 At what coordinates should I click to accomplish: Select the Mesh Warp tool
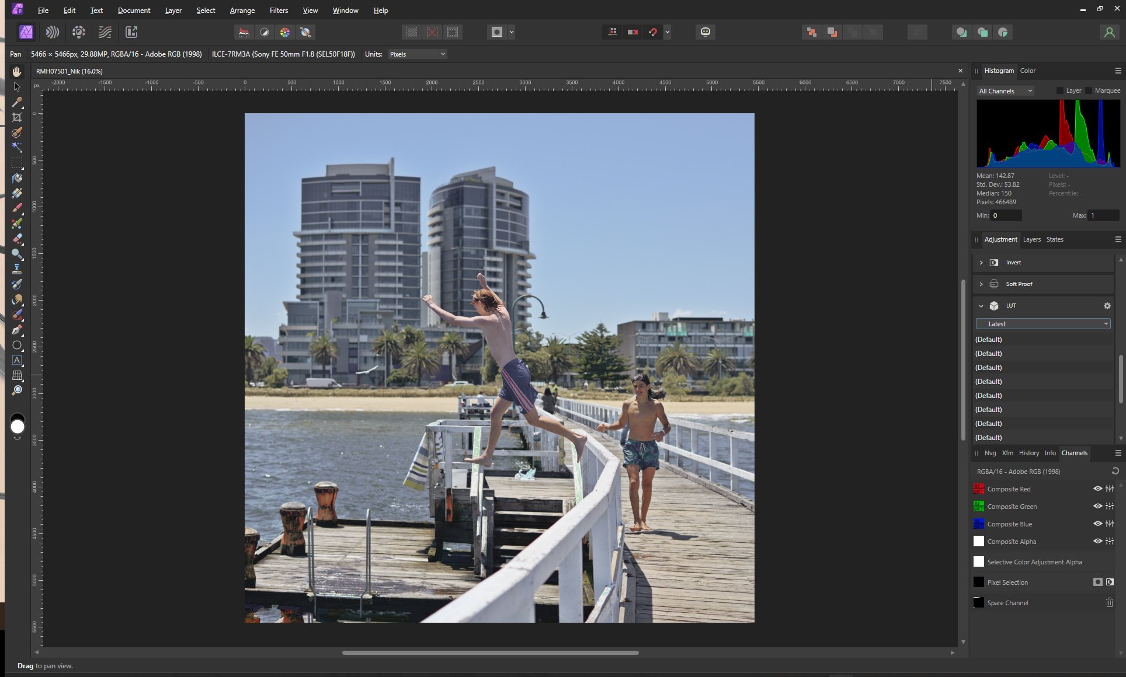[x=17, y=375]
